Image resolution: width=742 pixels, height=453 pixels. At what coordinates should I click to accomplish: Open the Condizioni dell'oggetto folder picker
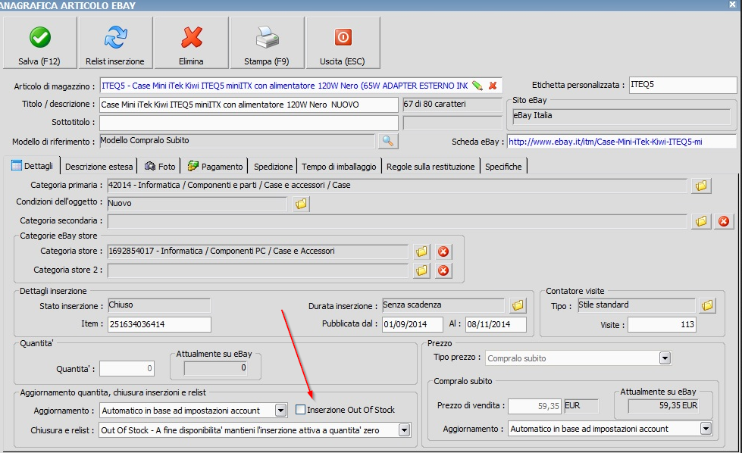[x=301, y=204]
